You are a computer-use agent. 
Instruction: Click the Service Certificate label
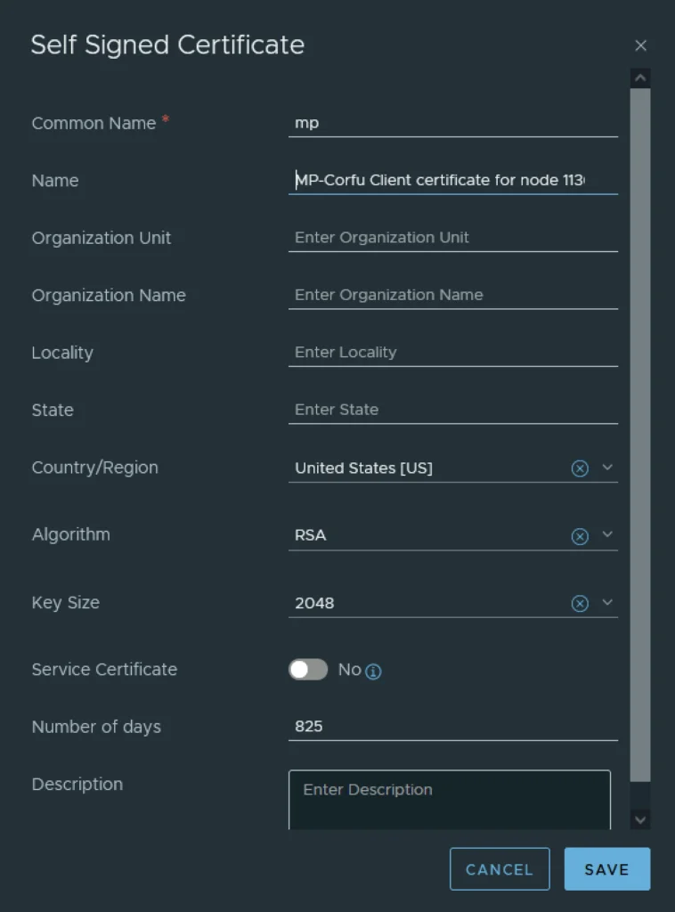click(x=104, y=670)
